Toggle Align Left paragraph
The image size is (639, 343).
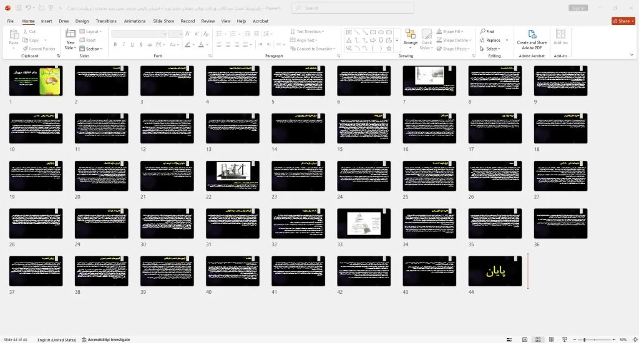pyautogui.click(x=219, y=44)
